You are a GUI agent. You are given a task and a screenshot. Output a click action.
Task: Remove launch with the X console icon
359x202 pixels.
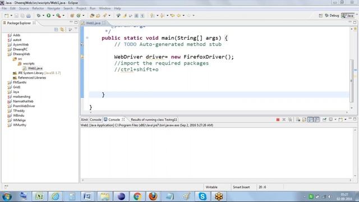pos(284,120)
